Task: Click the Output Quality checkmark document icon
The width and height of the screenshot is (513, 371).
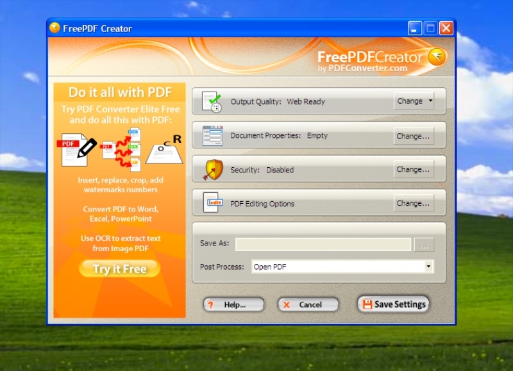Action: [212, 102]
